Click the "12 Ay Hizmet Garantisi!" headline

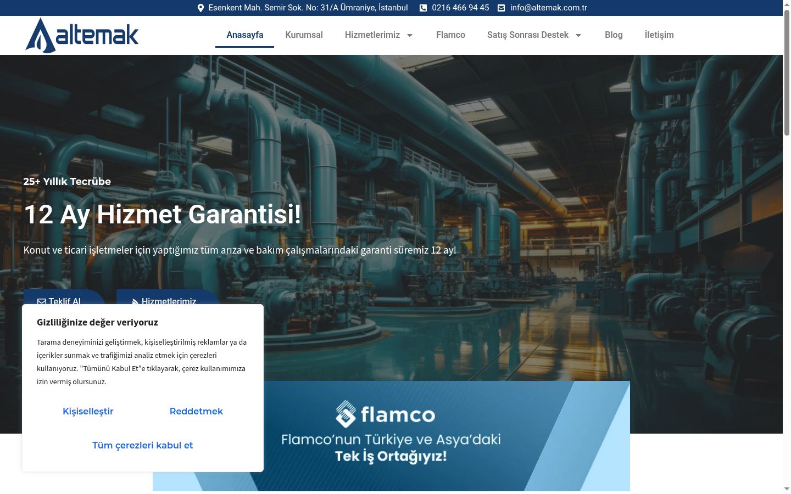pyautogui.click(x=163, y=214)
